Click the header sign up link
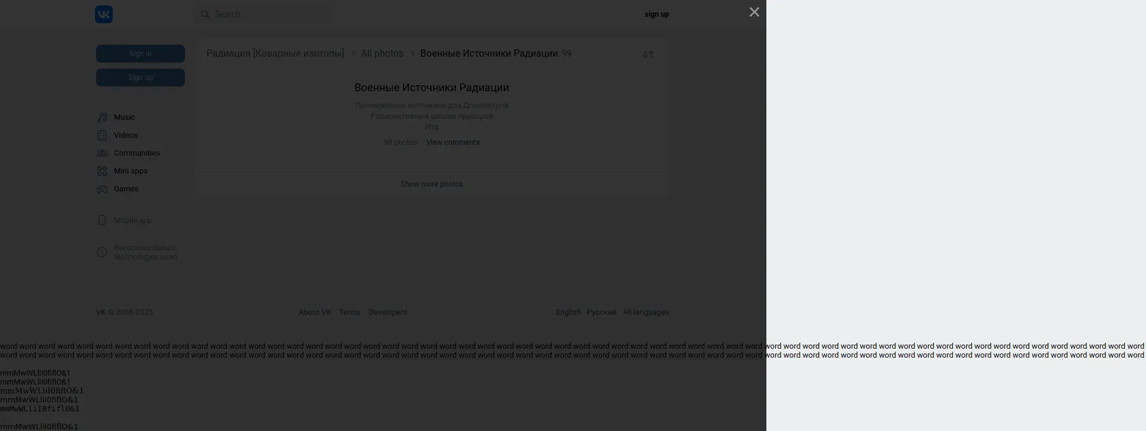 point(657,14)
